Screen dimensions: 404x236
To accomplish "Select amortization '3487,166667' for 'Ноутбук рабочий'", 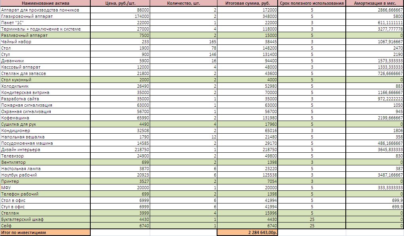I will click(375, 175).
